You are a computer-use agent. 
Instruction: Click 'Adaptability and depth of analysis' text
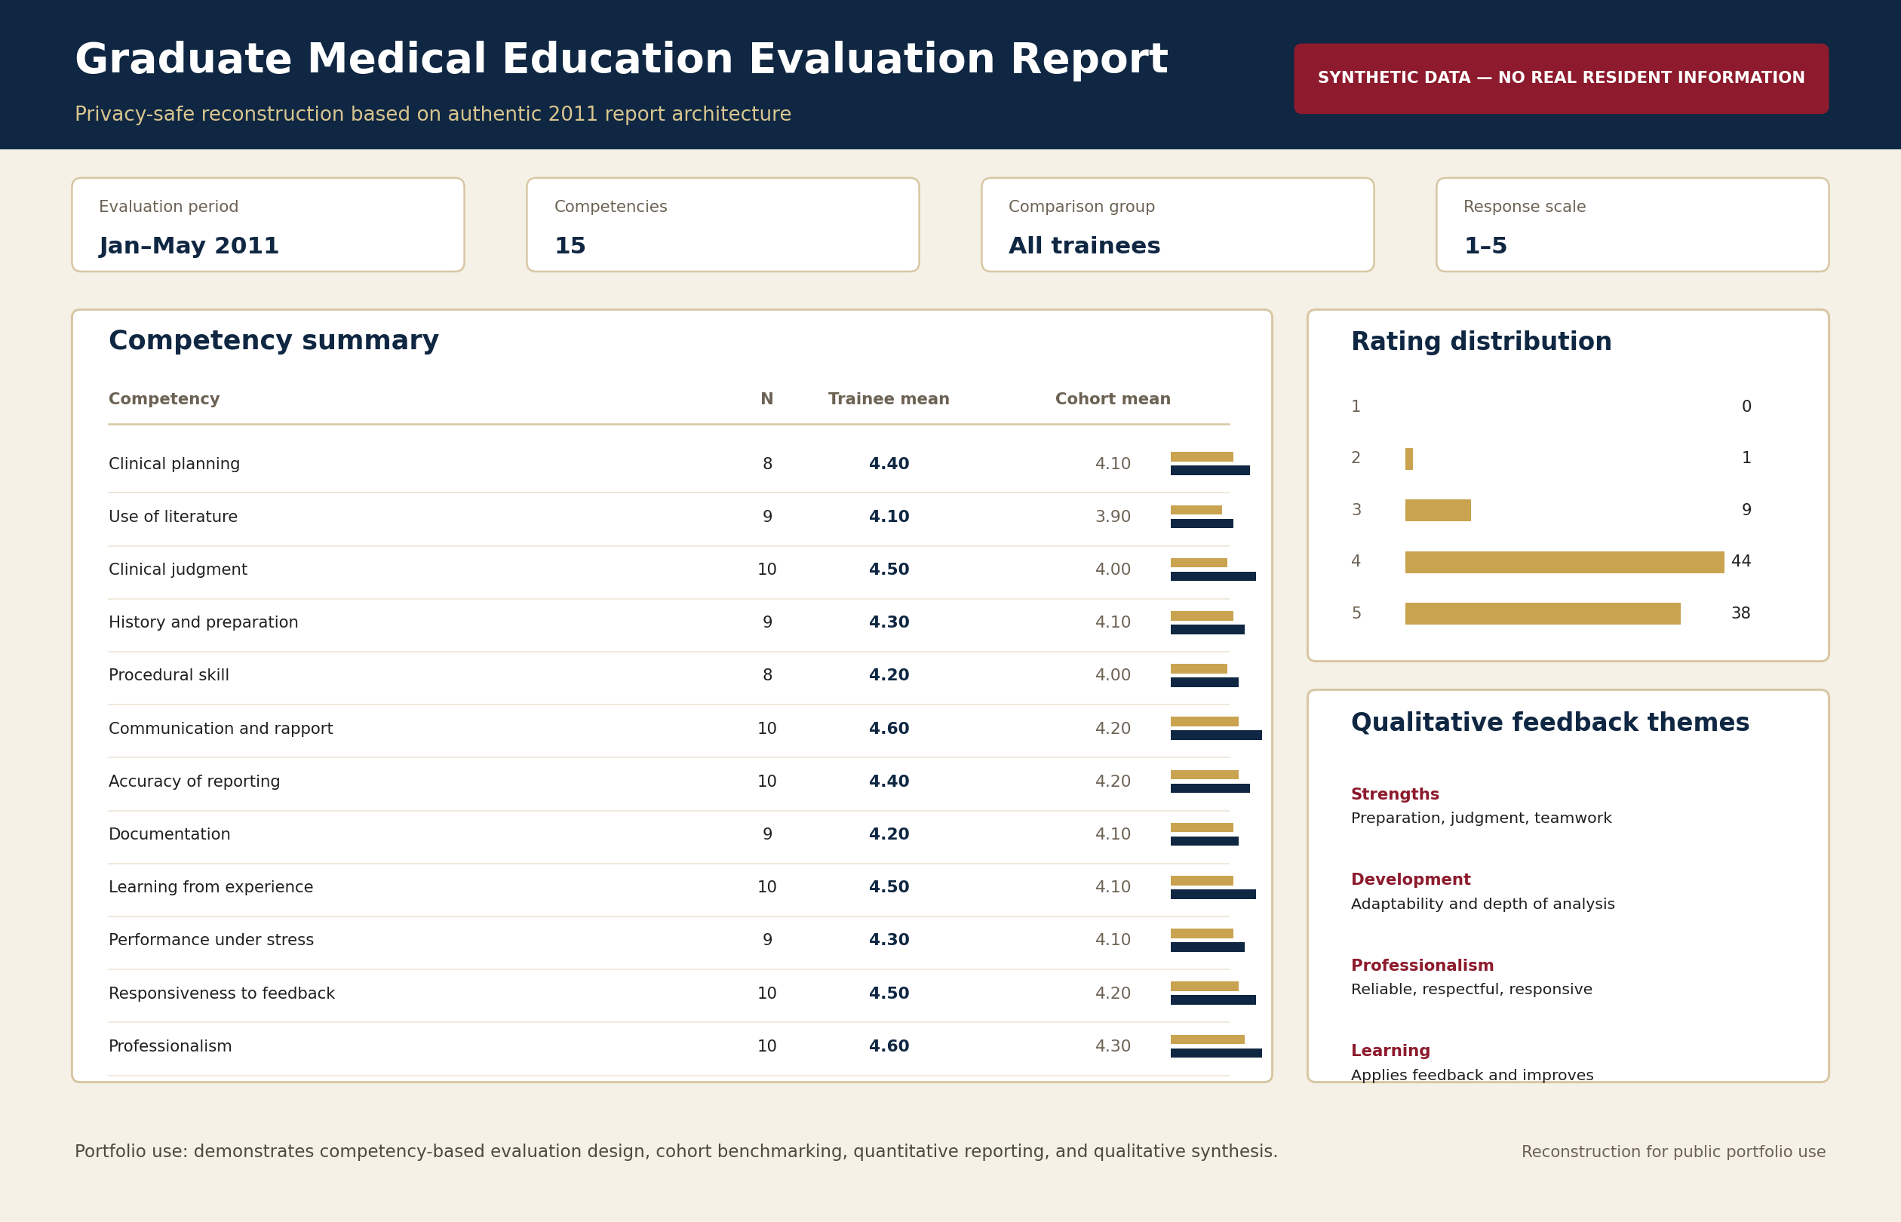[x=1483, y=904]
